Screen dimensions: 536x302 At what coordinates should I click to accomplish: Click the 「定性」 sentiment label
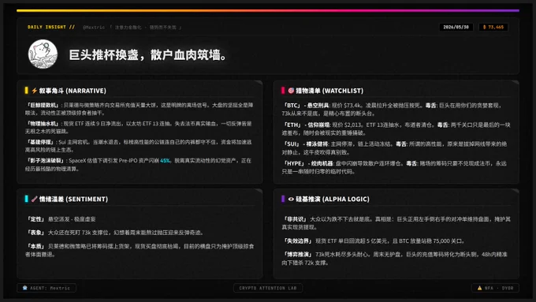point(36,219)
